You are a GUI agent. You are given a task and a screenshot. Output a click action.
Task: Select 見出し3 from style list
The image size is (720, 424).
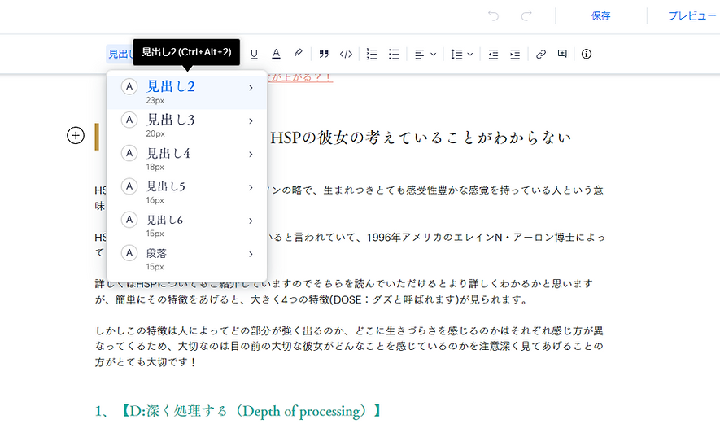[187, 125]
